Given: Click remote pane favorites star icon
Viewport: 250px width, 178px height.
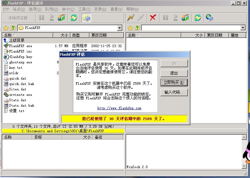Looking at the screenshot, I should tap(130, 28).
